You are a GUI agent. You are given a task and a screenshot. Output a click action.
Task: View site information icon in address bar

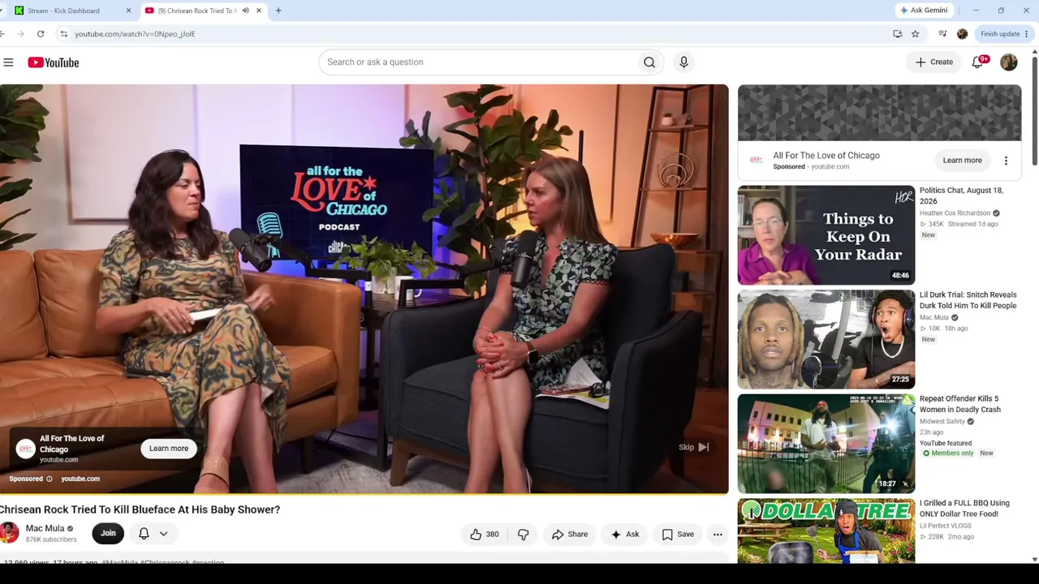[63, 34]
